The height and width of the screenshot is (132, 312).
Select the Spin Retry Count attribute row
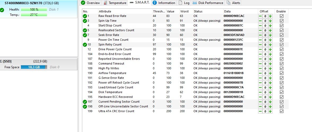(110, 44)
